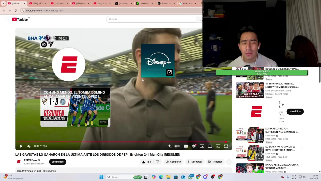Open Compartir share dialog

pos(173,162)
